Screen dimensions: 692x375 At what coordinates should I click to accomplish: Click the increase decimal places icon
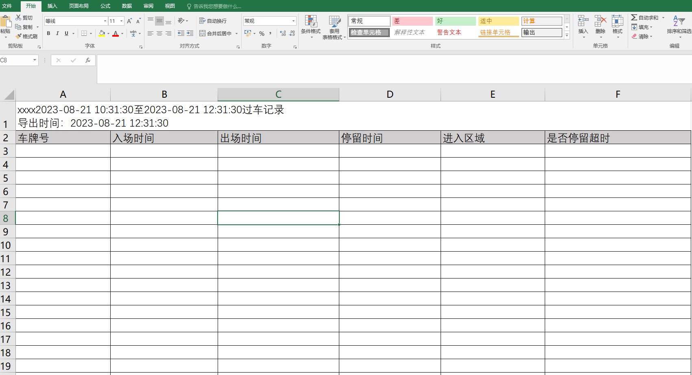[x=283, y=33]
